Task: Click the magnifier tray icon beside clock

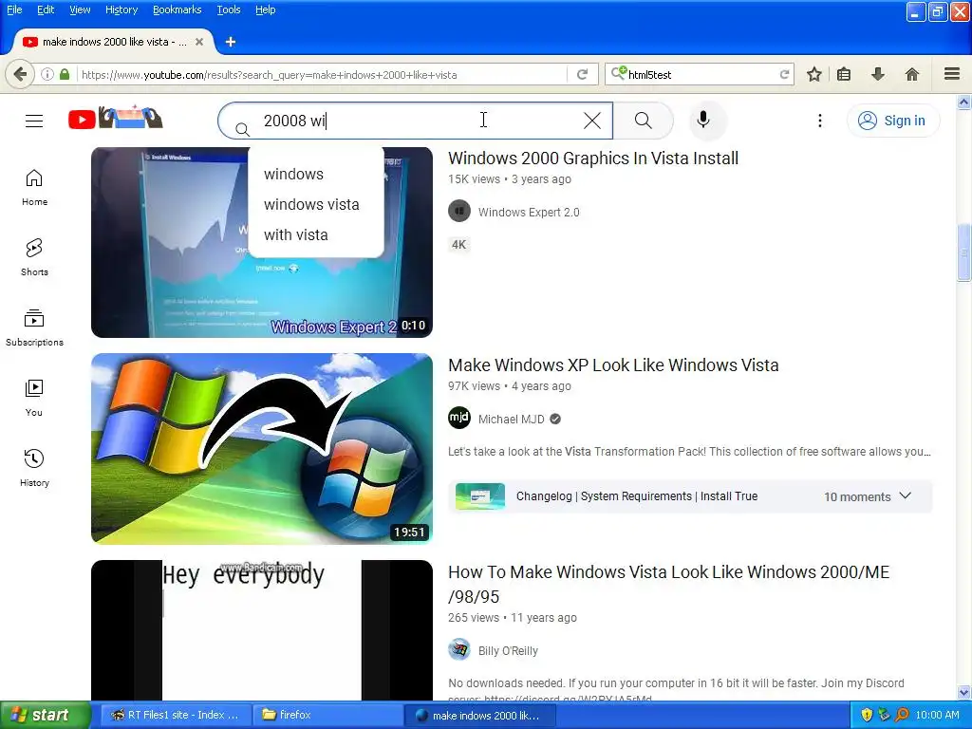Action: pos(902,715)
